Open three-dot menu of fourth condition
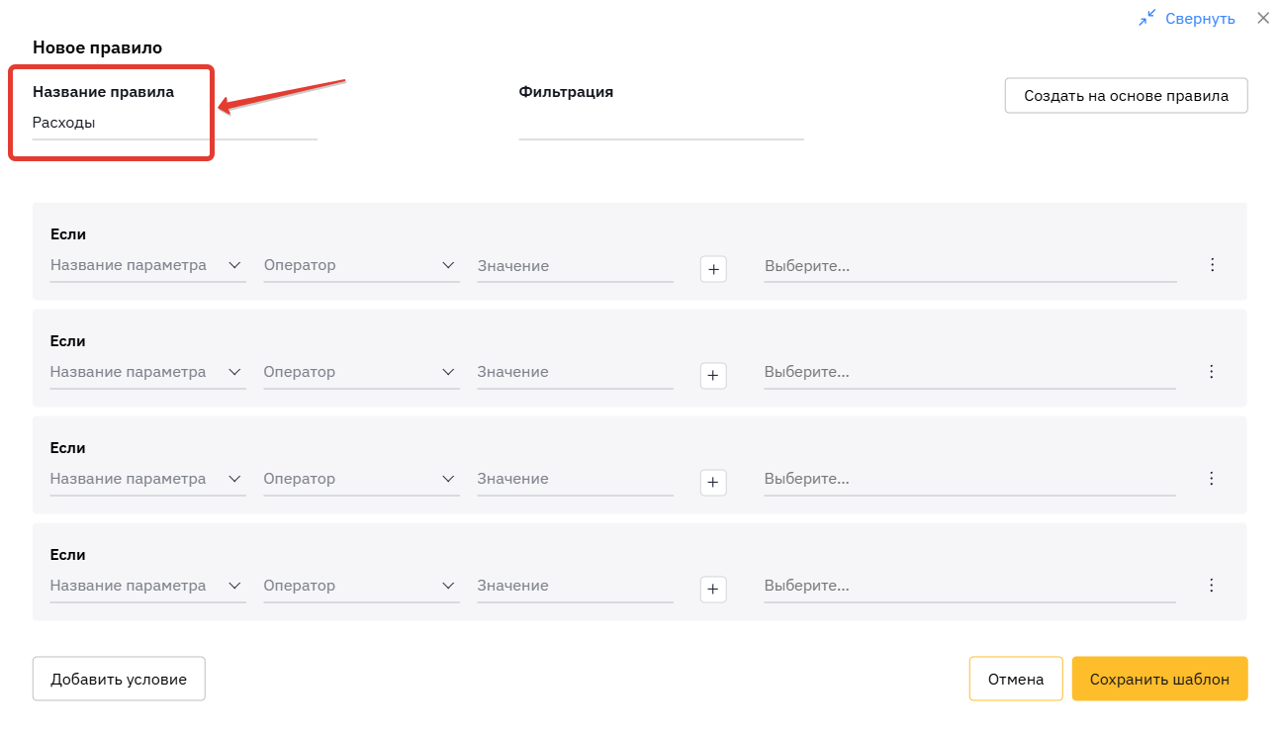 [1211, 586]
